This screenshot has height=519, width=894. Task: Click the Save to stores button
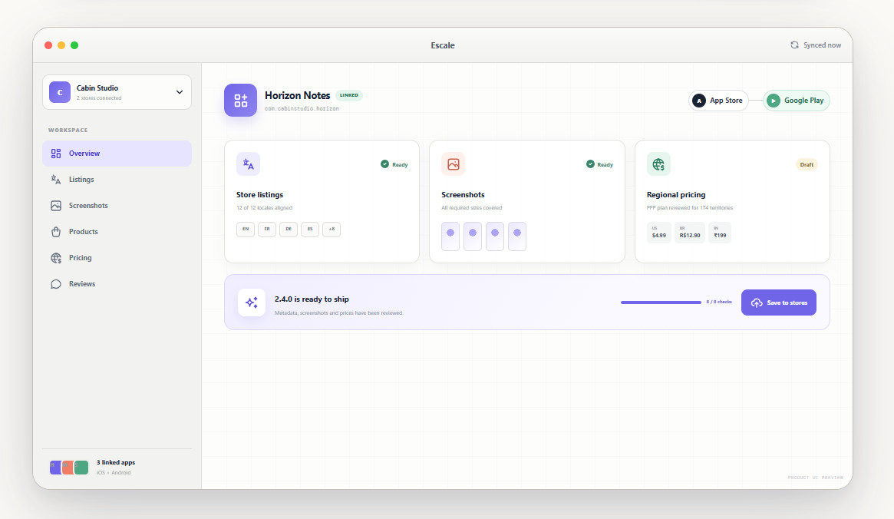point(779,302)
